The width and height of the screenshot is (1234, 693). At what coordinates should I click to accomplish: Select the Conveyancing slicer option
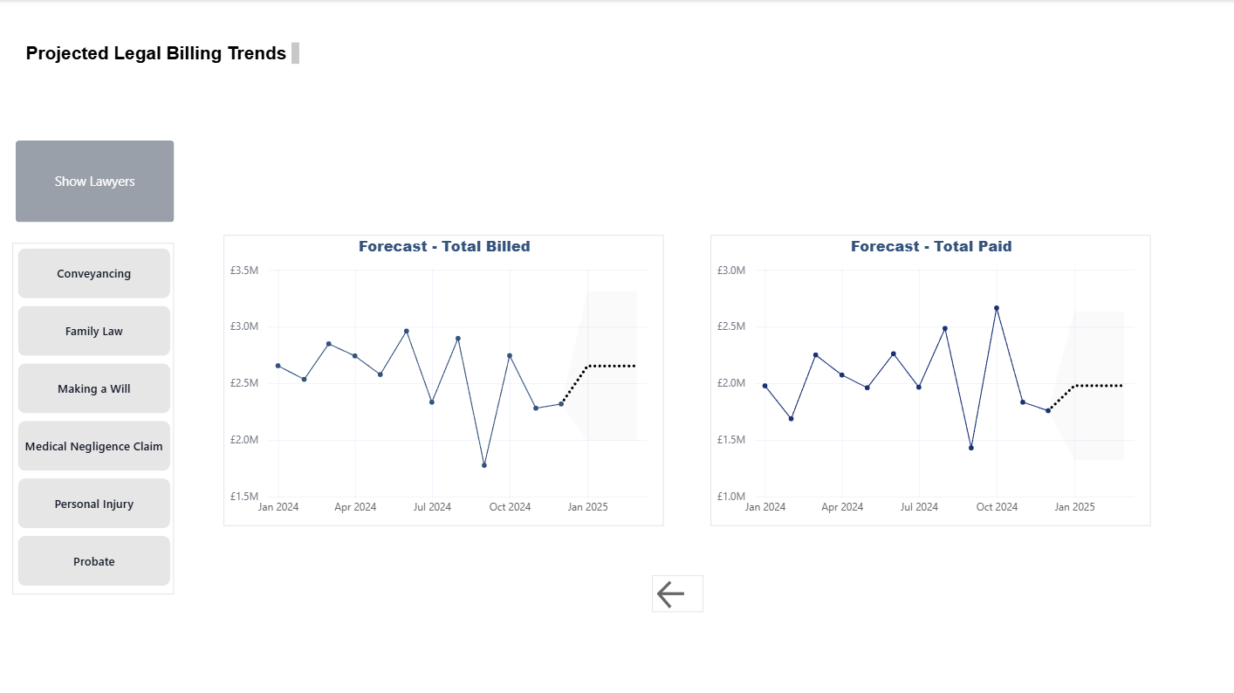click(x=94, y=274)
